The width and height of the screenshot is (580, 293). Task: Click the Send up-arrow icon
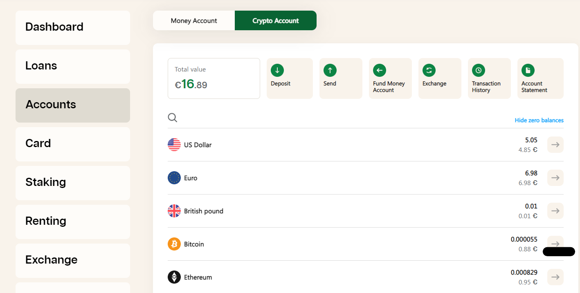pos(330,70)
